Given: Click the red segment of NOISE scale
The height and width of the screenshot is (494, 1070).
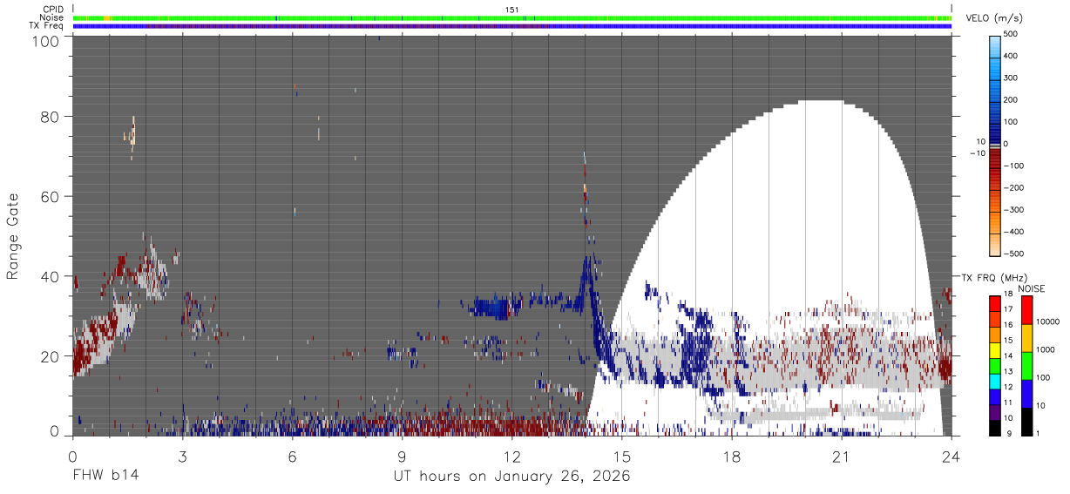Looking at the screenshot, I should click(x=1026, y=309).
